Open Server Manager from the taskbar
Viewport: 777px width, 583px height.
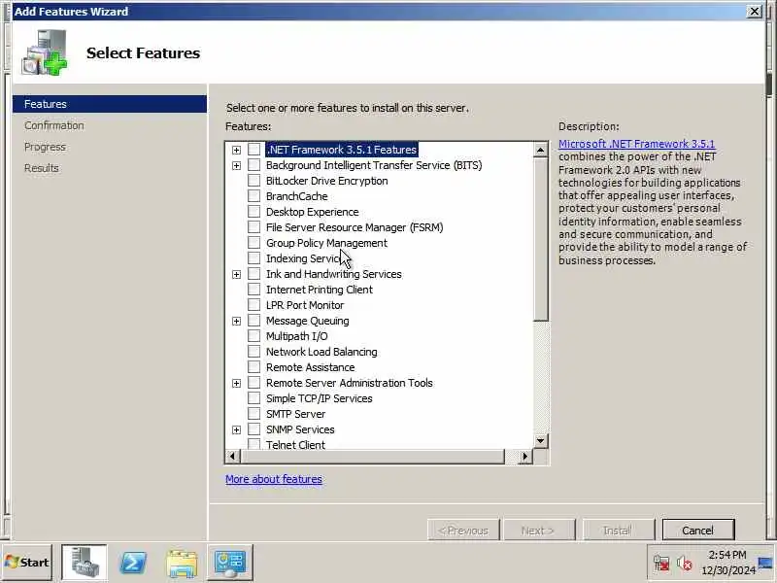(84, 563)
